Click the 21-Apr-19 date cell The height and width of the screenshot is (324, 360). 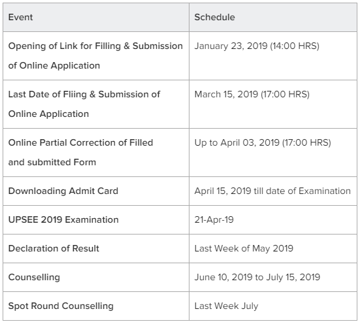(273, 219)
